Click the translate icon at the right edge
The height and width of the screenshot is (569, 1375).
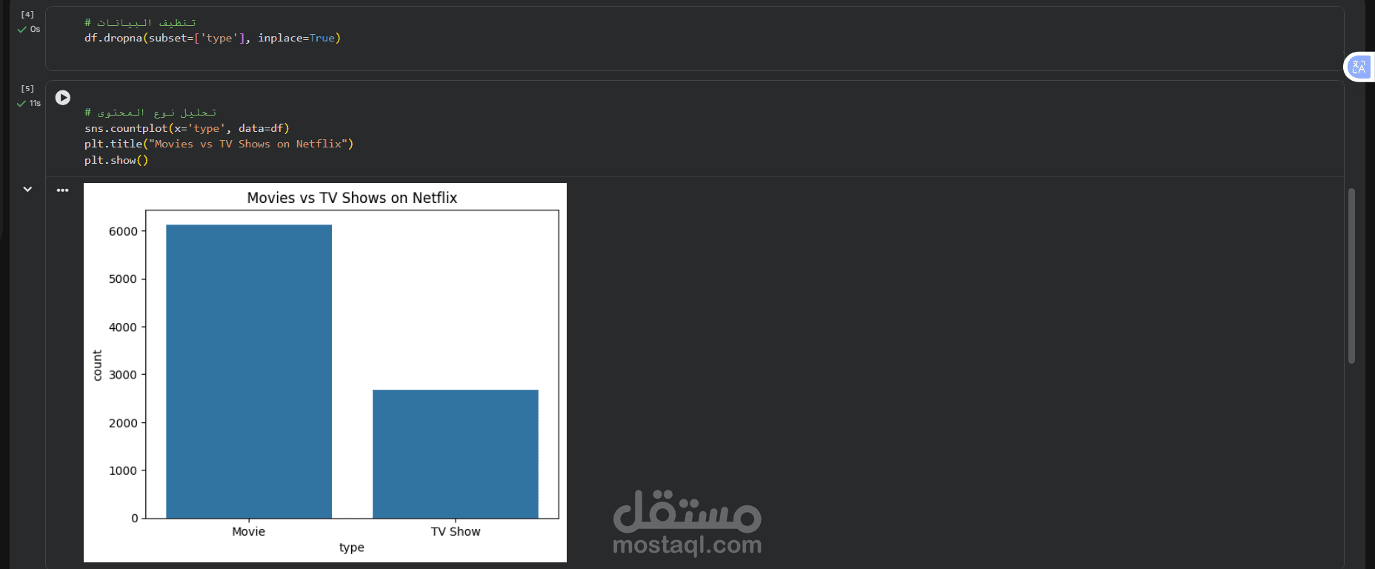click(x=1359, y=67)
